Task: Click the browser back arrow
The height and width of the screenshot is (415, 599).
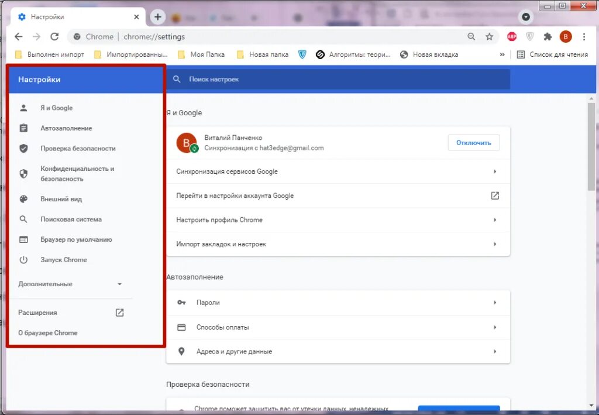Action: tap(18, 37)
